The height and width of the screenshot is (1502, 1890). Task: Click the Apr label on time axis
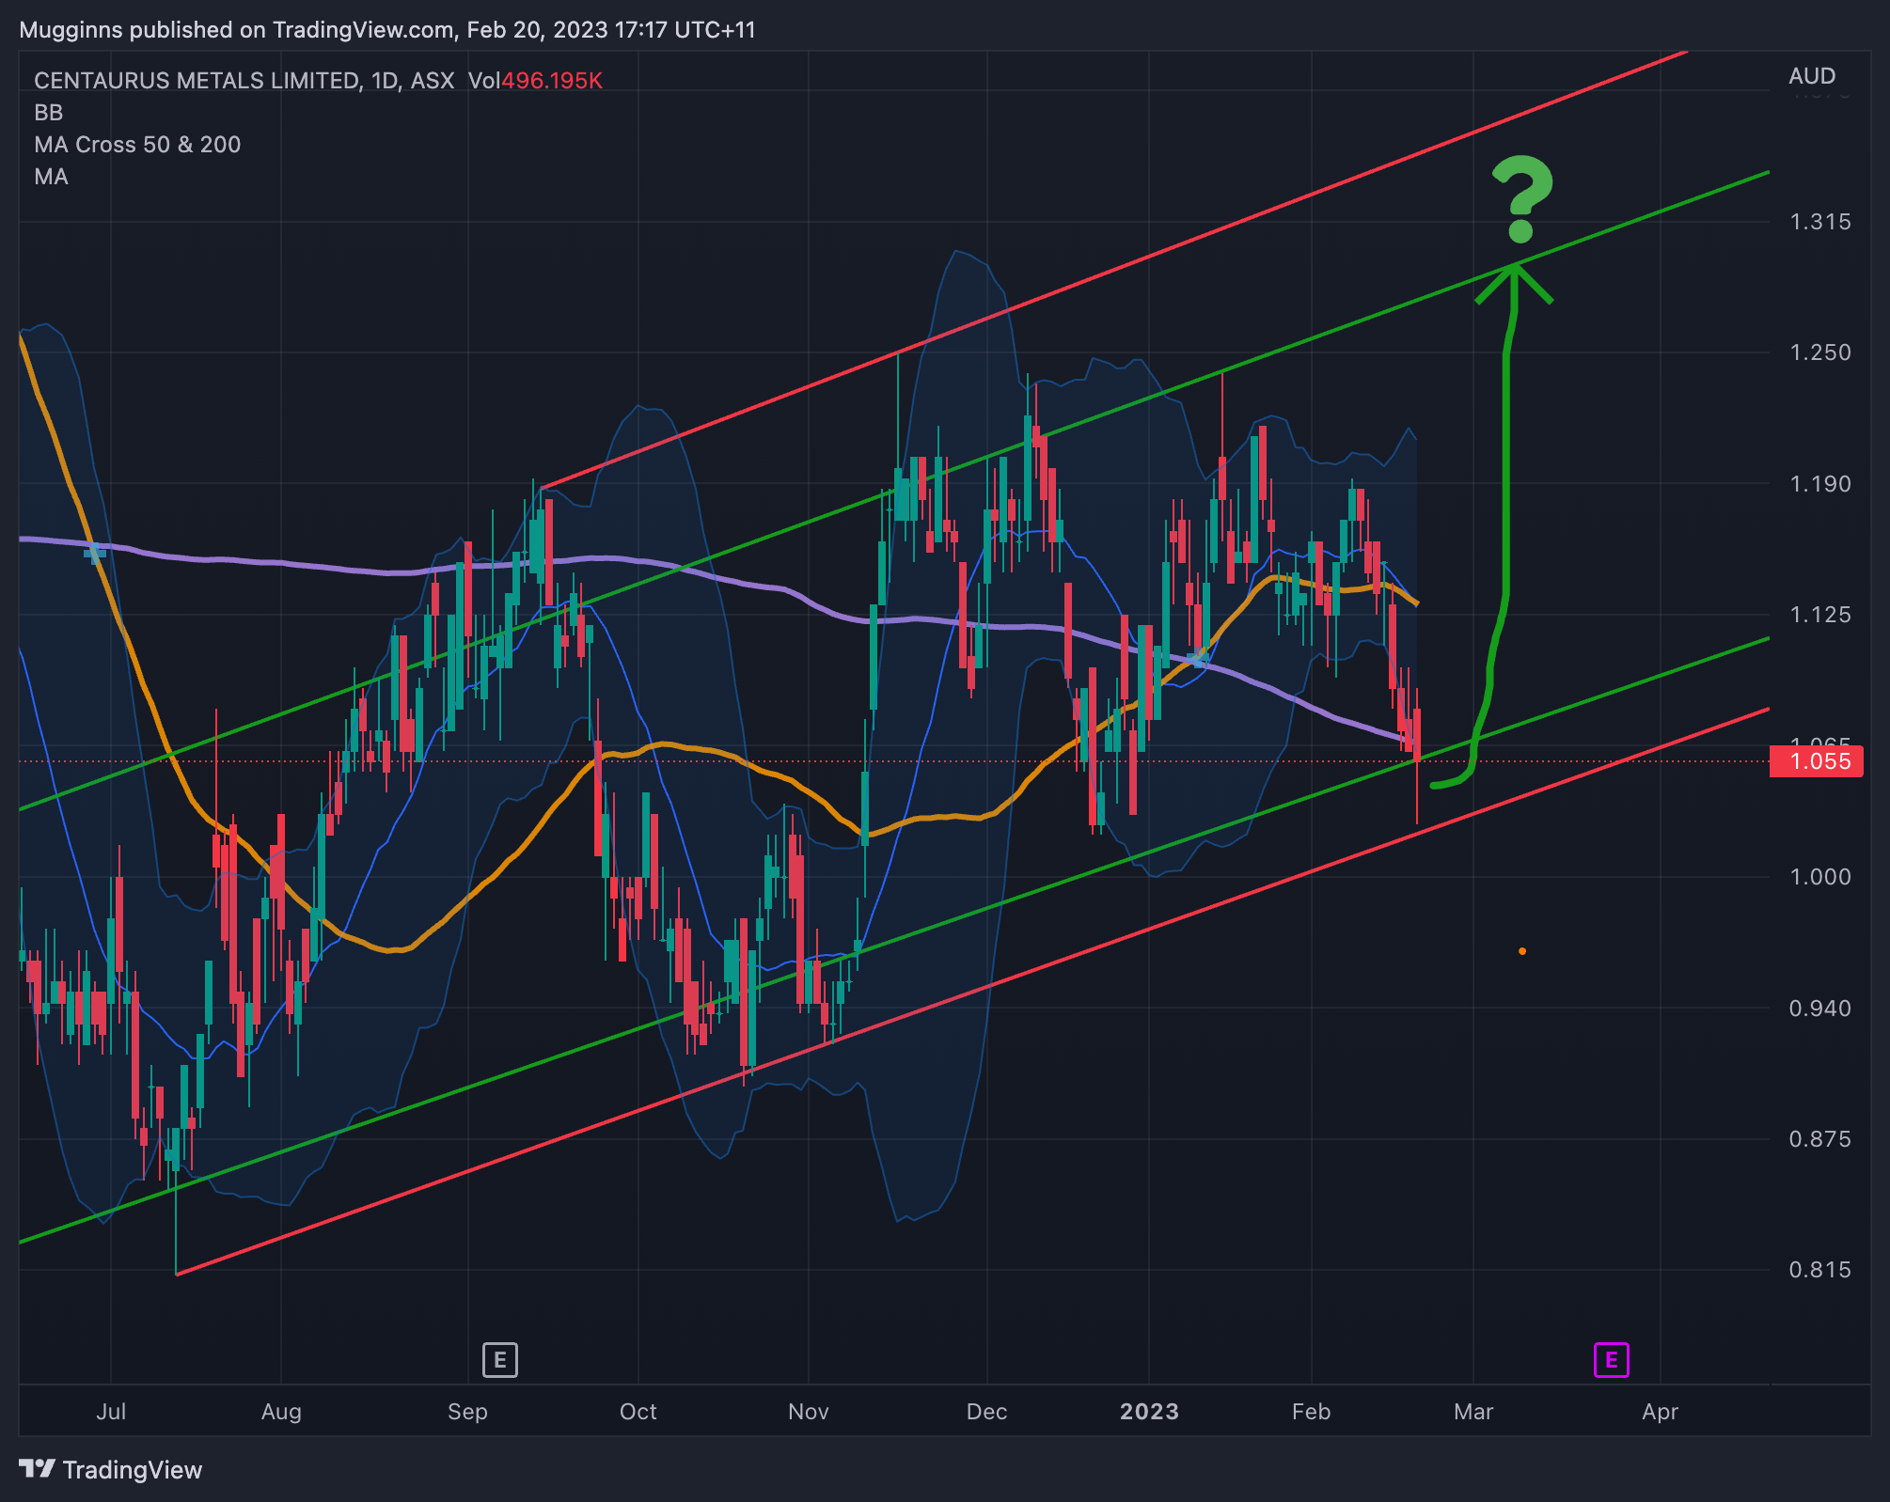[1661, 1412]
